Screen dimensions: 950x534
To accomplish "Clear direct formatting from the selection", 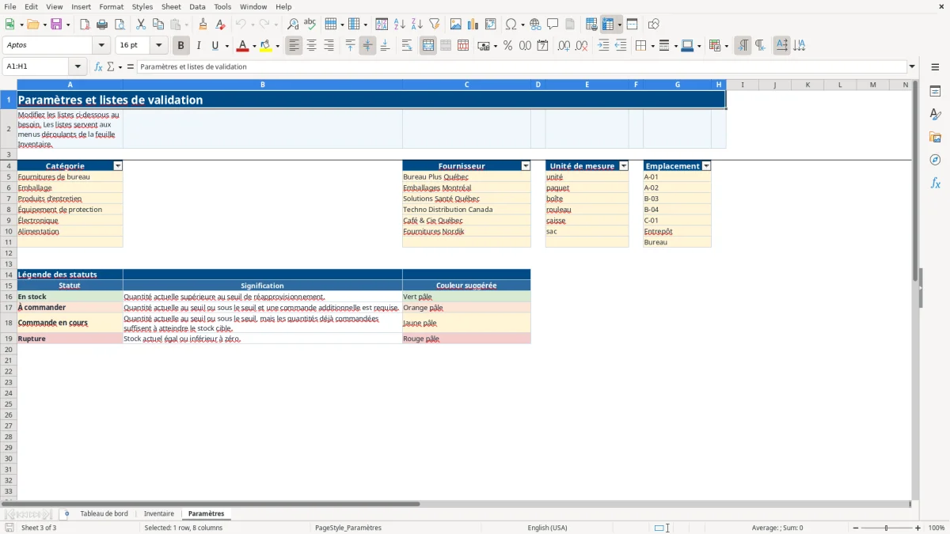I will click(221, 25).
